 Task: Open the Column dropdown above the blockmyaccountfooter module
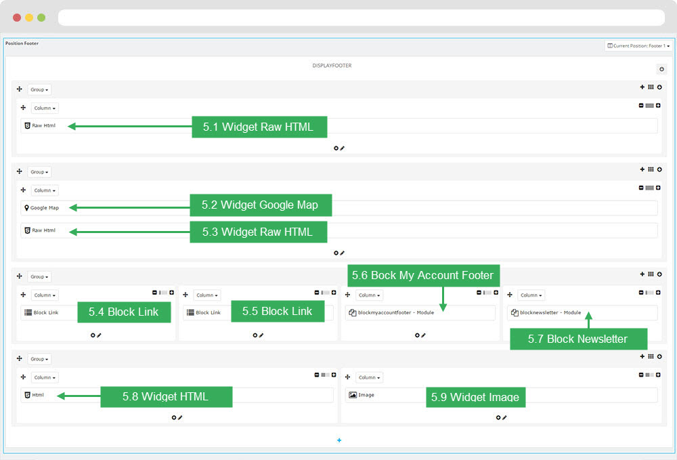(x=370, y=295)
